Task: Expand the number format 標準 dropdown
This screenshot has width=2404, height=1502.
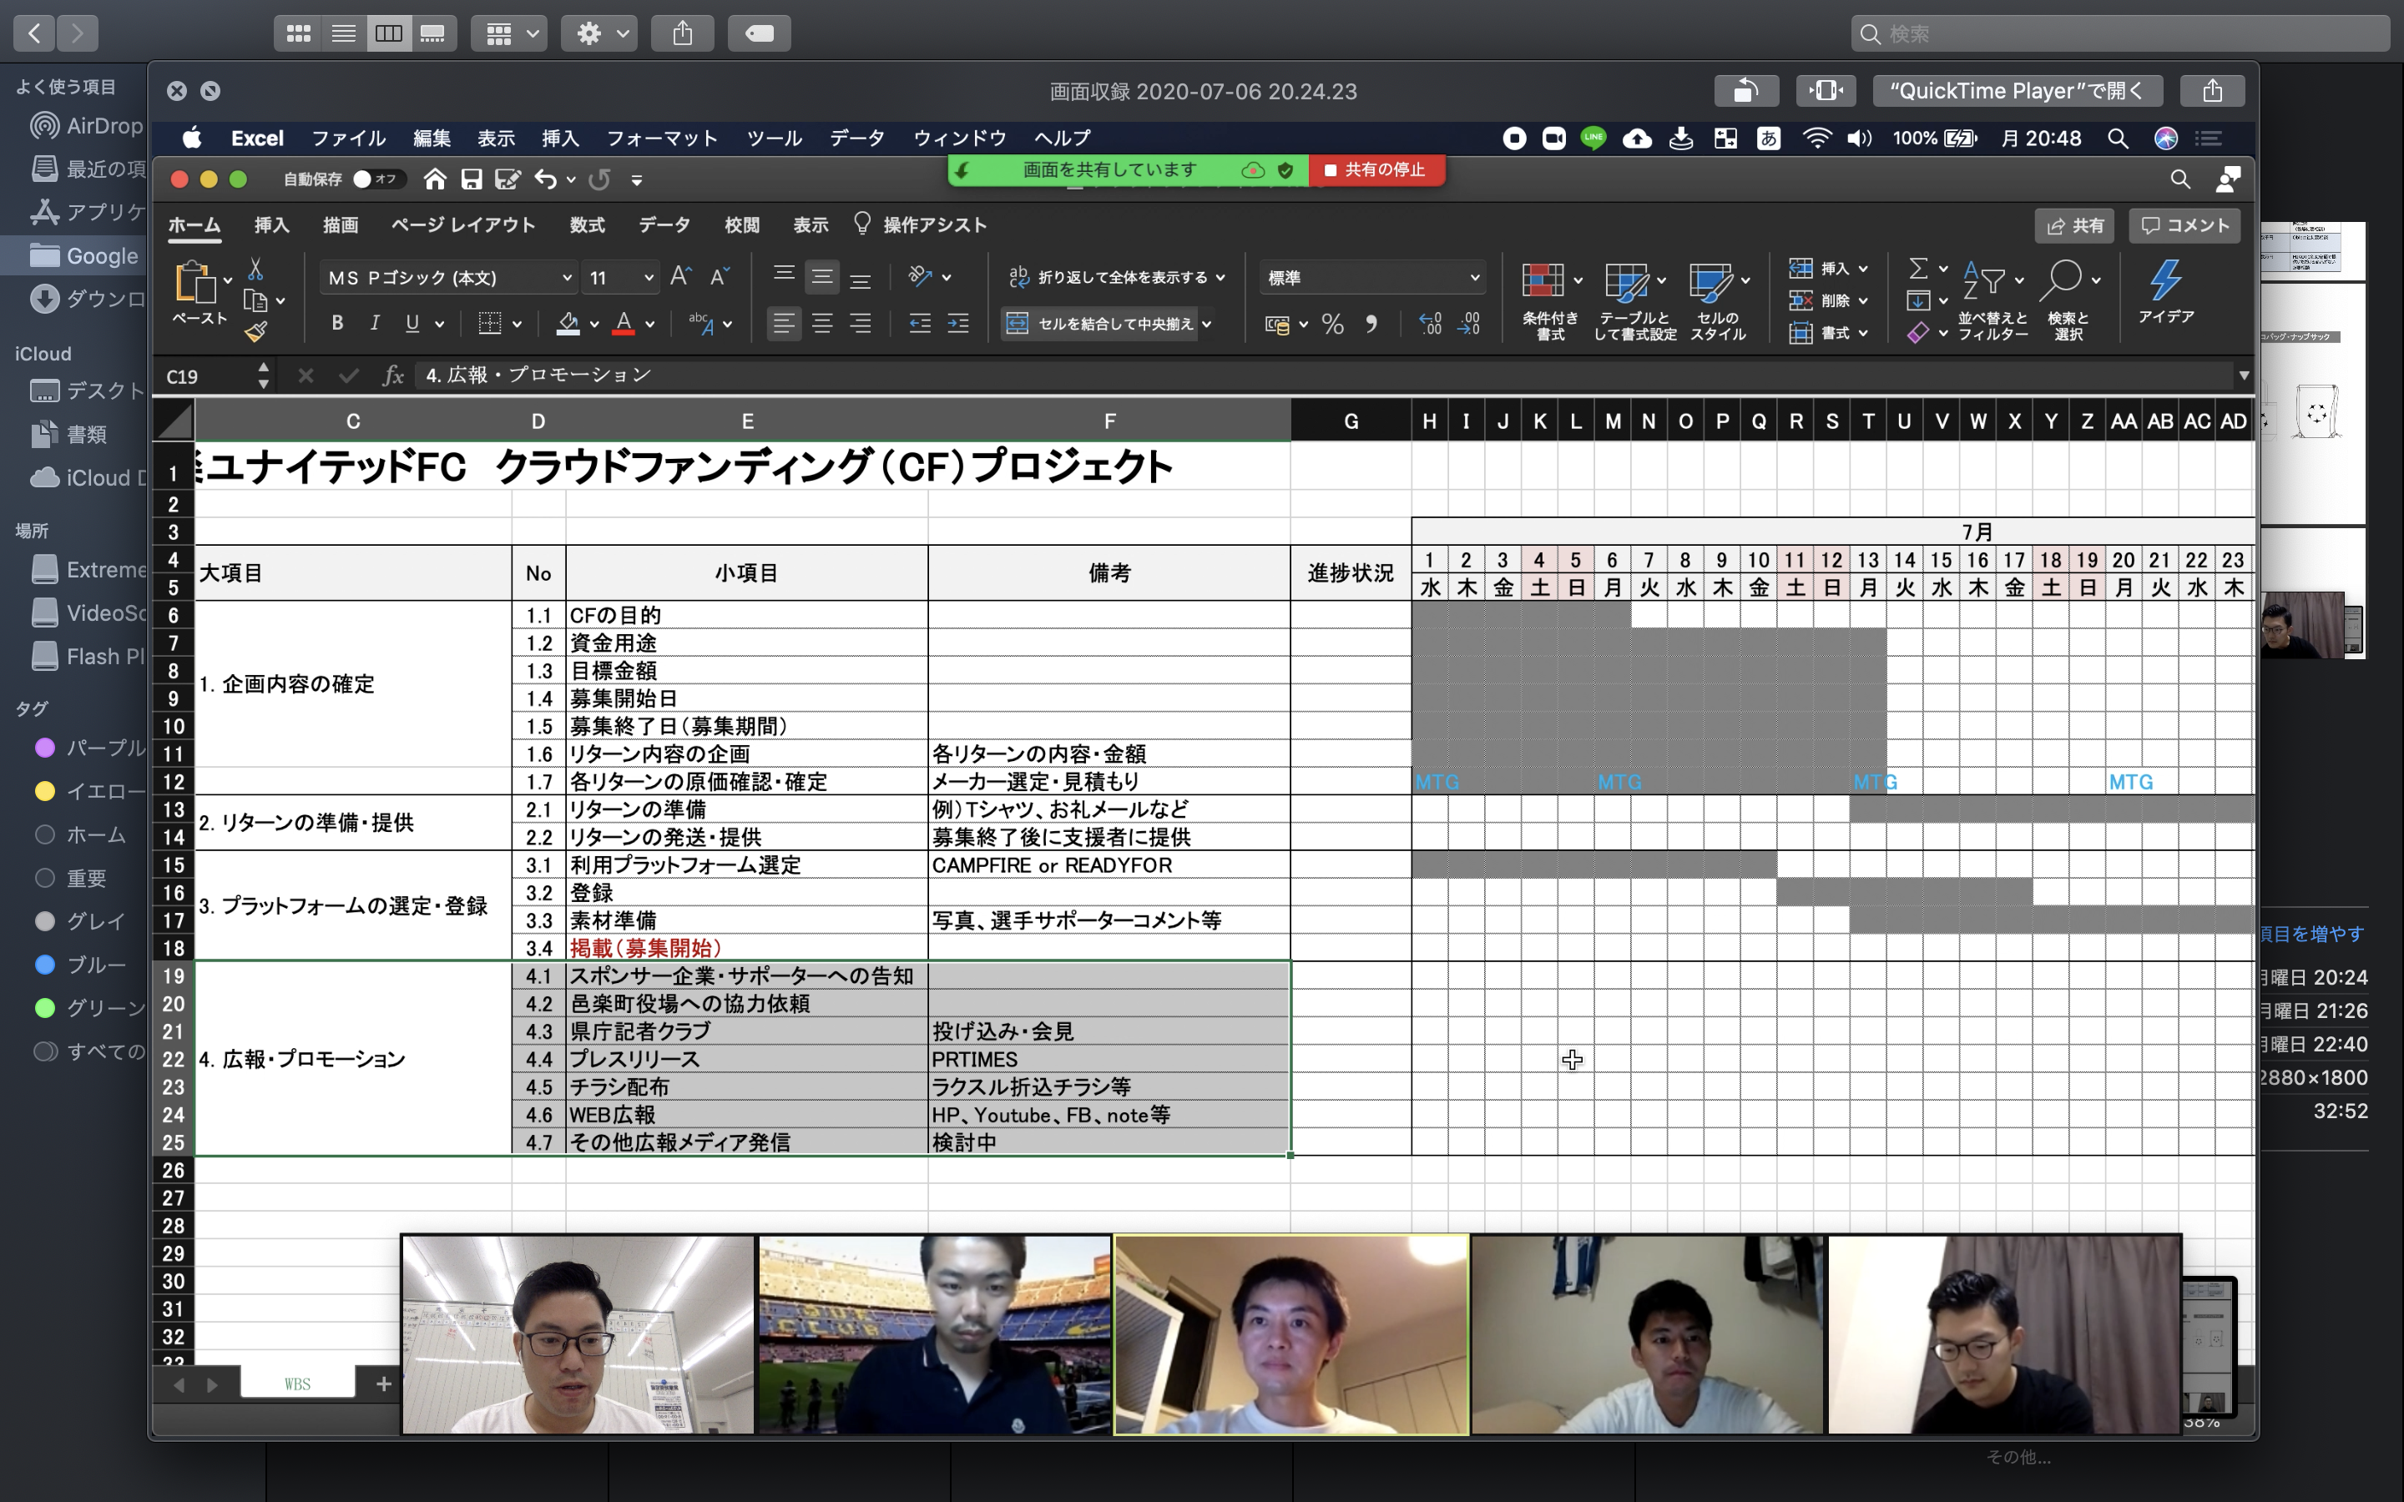Action: pyautogui.click(x=1474, y=277)
